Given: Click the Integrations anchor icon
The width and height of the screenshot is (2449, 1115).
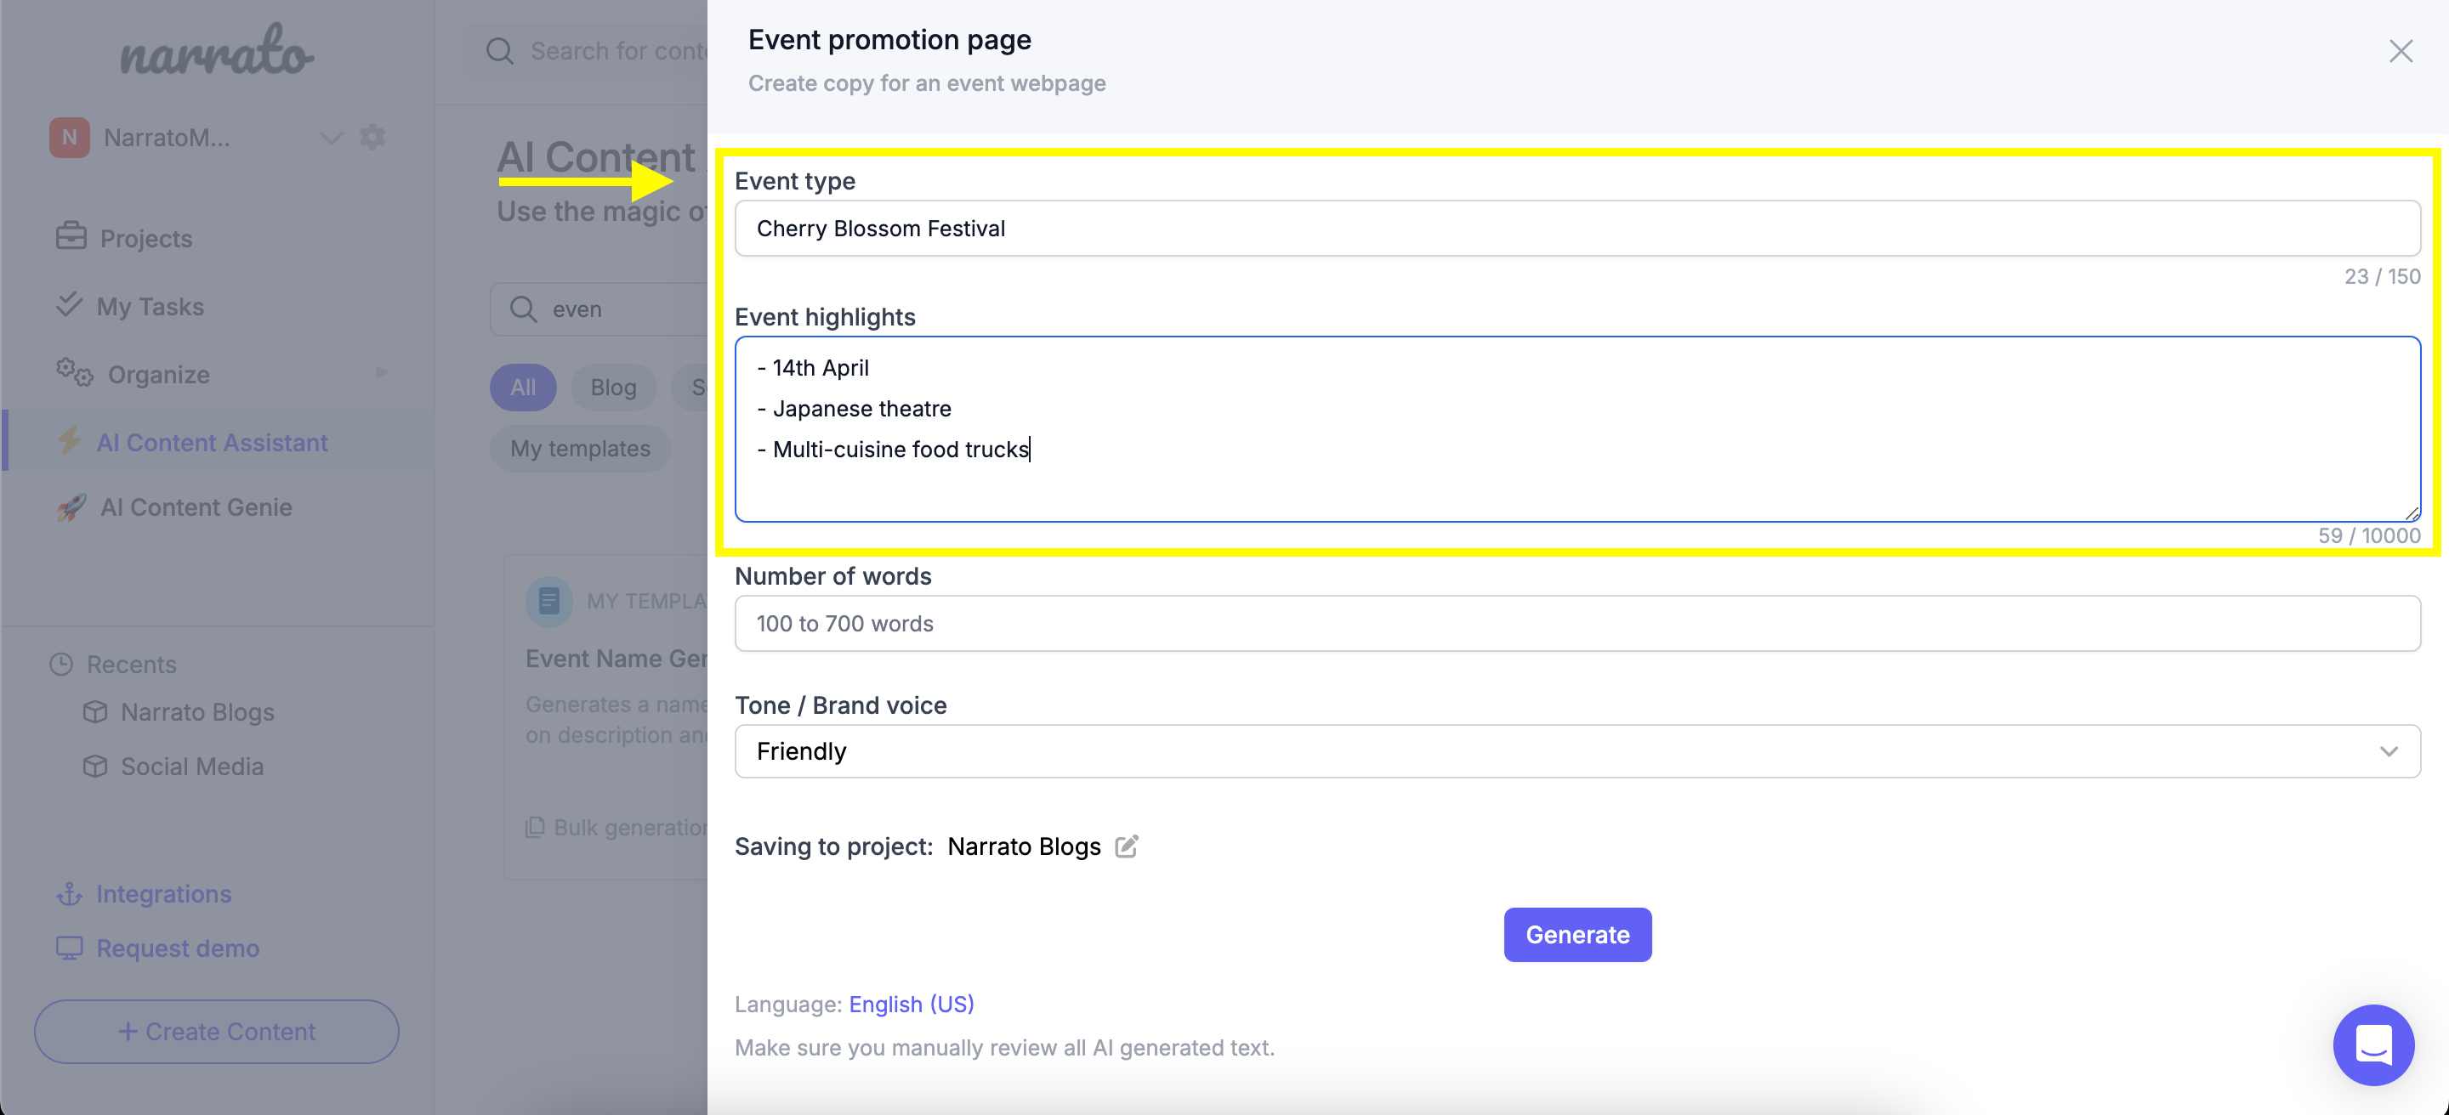Looking at the screenshot, I should pyautogui.click(x=70, y=894).
